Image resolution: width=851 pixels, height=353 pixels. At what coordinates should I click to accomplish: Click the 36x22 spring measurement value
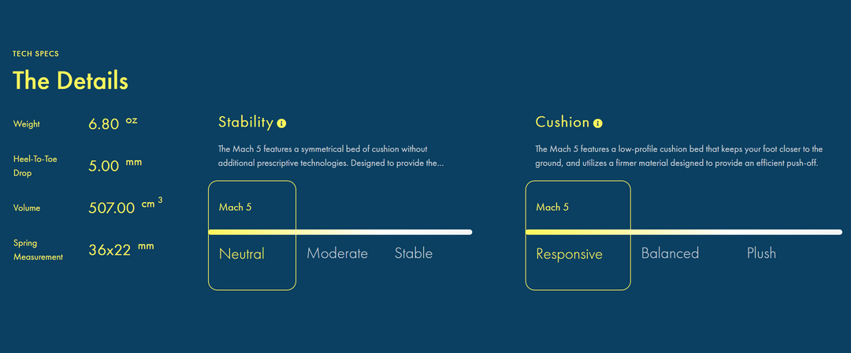coord(110,250)
